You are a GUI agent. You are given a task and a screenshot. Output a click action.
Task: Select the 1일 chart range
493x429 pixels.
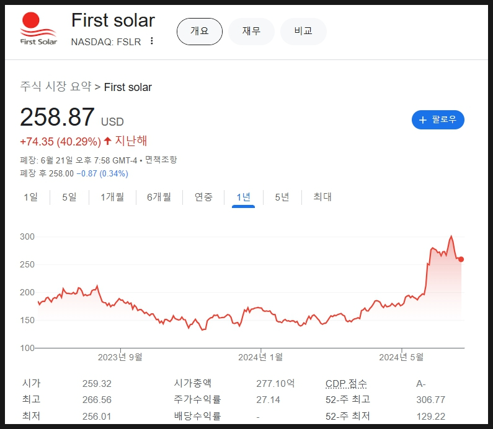pos(31,197)
